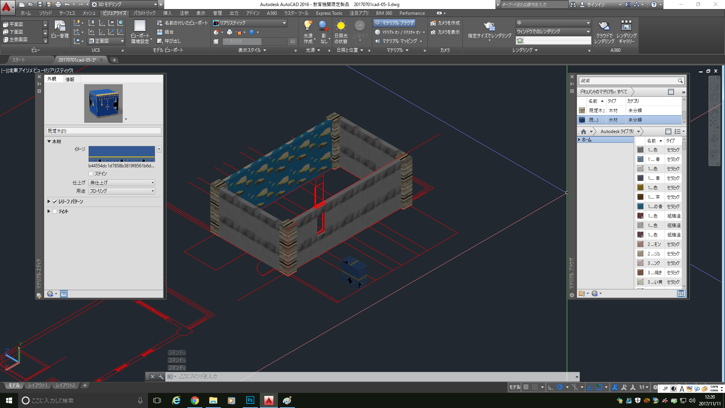Toggle 2D object snap status bar icon
This screenshot has height=408, width=725.
tap(599, 387)
